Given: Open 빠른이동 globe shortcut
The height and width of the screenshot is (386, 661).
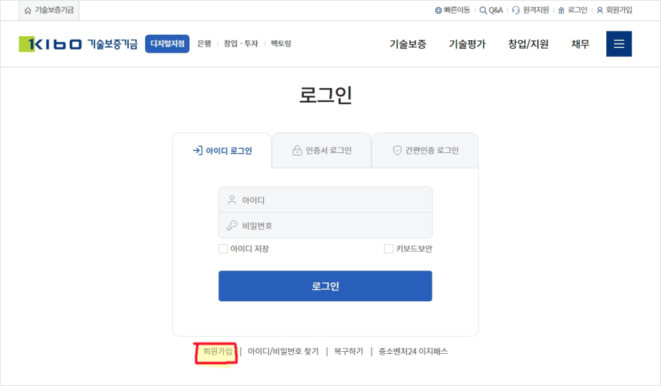Looking at the screenshot, I should click(452, 10).
